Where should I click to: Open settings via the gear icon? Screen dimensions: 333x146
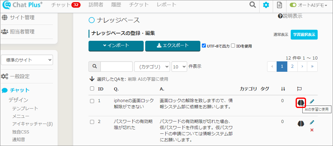pyautogui.click(x=266, y=5)
